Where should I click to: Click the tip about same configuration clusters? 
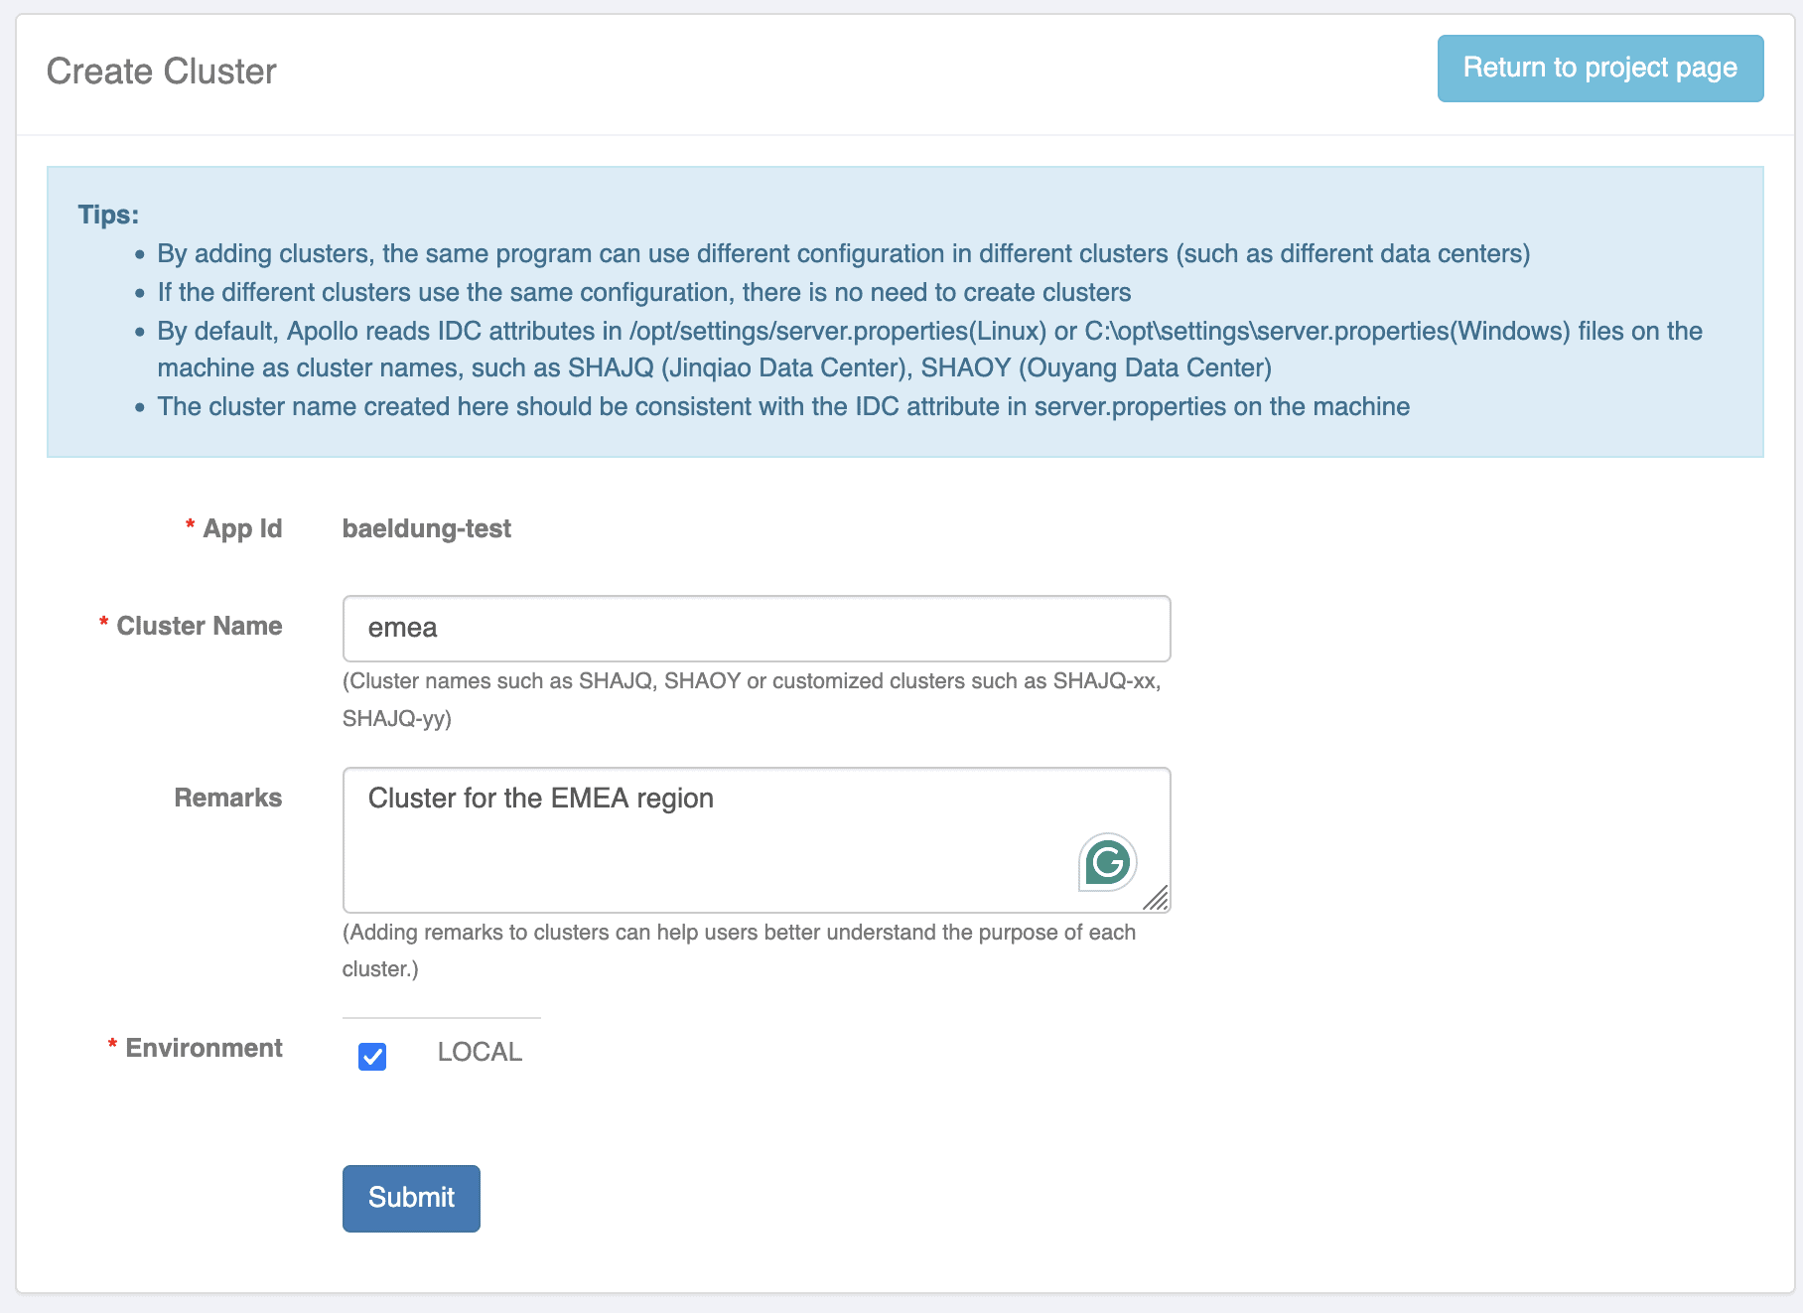pos(643,292)
